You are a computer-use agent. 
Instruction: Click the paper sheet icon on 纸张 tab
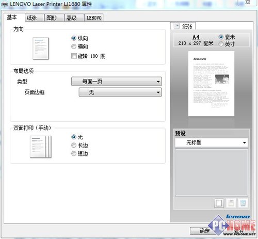(176, 26)
